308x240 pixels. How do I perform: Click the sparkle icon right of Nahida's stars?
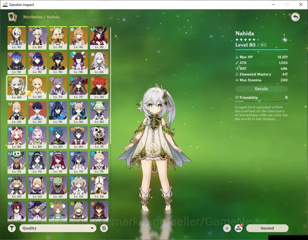click(x=285, y=40)
